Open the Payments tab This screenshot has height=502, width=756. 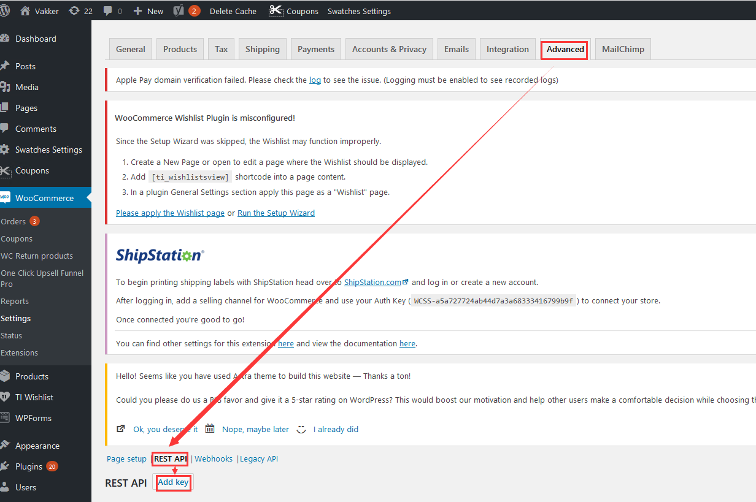[x=316, y=49]
